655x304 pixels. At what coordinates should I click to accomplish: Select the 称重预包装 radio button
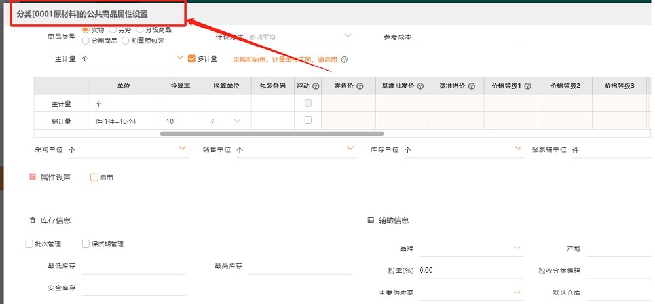125,41
